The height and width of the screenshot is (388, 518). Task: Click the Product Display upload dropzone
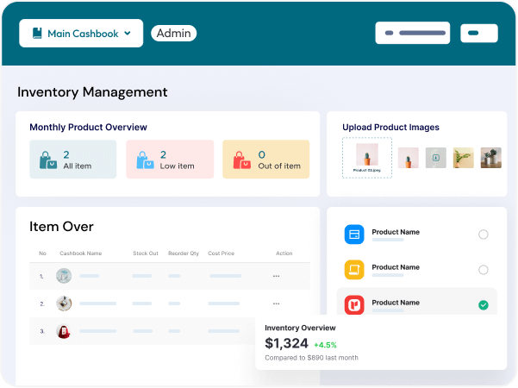point(367,158)
